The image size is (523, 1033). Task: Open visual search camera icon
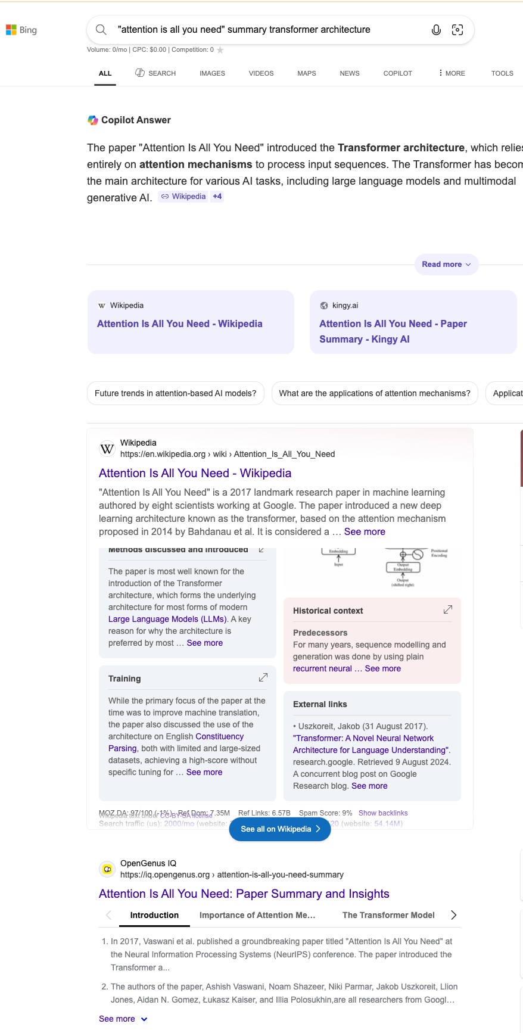tap(457, 30)
